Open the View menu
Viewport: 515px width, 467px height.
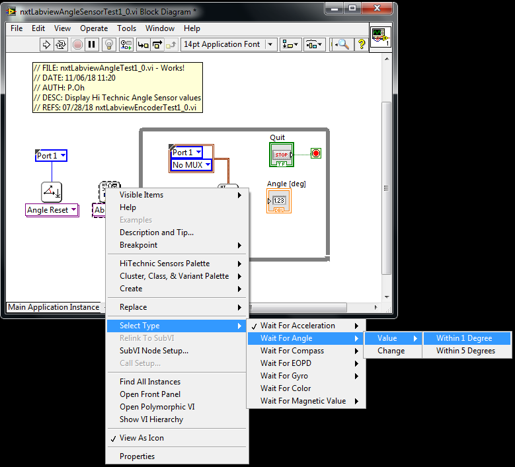coord(62,28)
